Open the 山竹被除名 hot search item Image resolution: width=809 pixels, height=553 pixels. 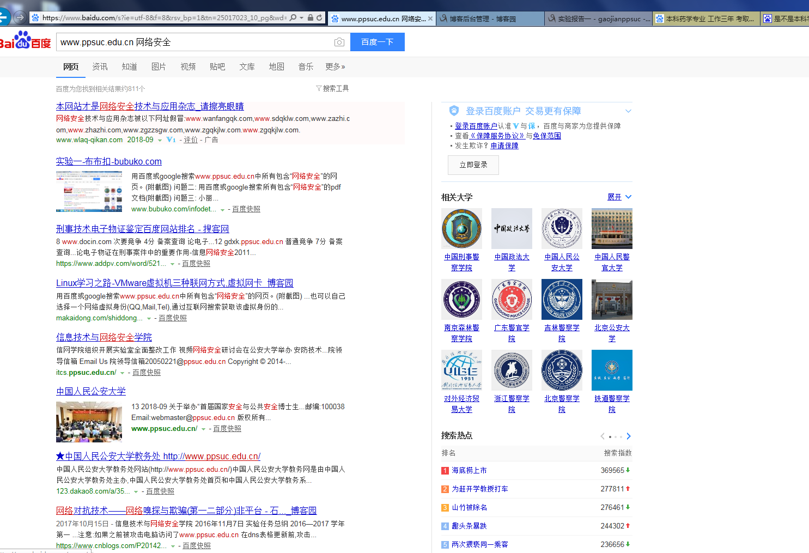(x=469, y=507)
